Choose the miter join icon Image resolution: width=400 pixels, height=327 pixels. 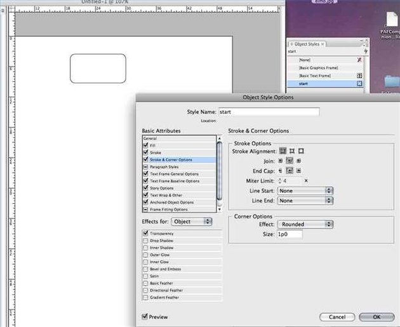[281, 161]
